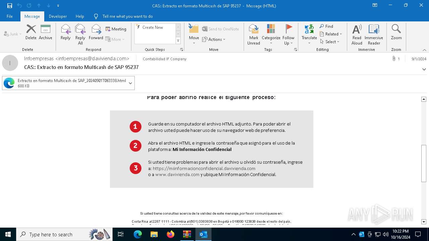The width and height of the screenshot is (429, 241).
Task: Find text in the message
Action: click(x=326, y=26)
